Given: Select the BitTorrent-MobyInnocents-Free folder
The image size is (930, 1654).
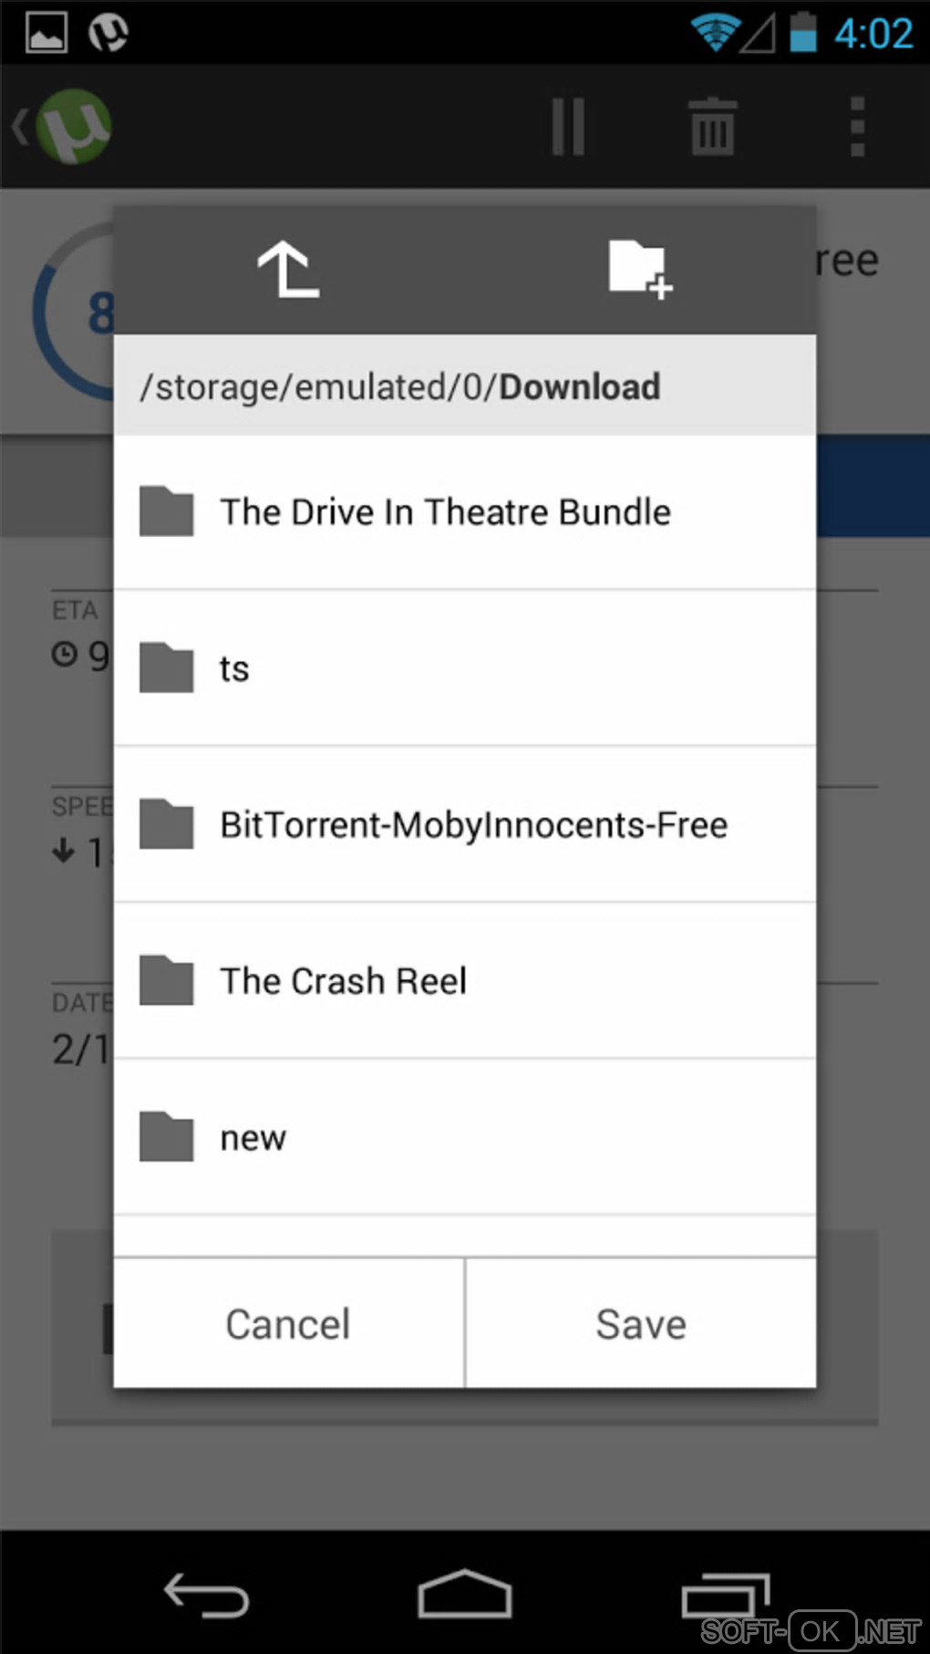Looking at the screenshot, I should pos(473,825).
